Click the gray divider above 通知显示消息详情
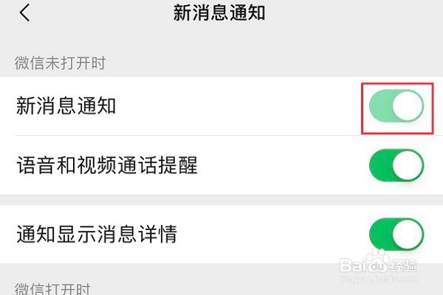 click(221, 200)
